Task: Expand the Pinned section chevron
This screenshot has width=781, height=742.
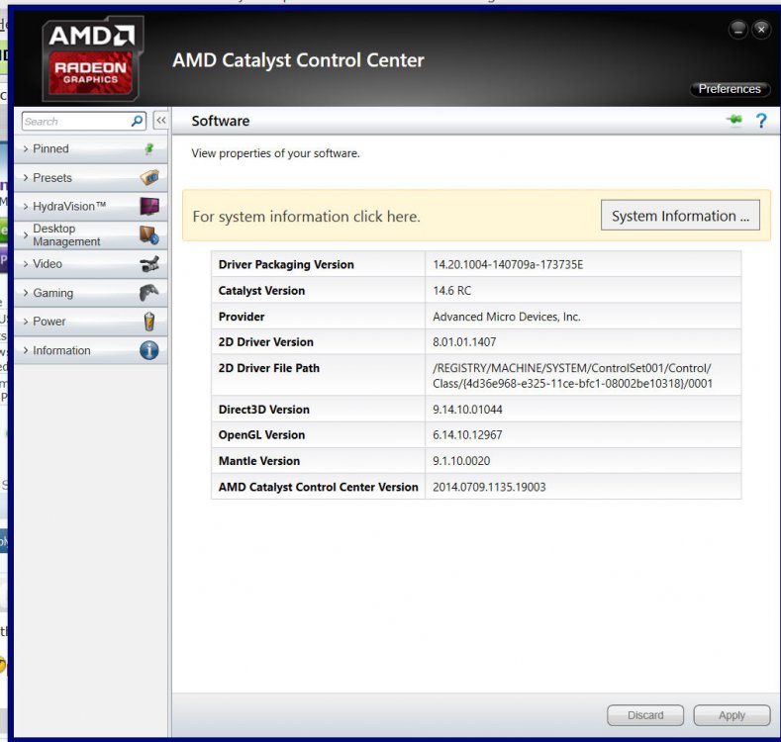Action: click(26, 148)
